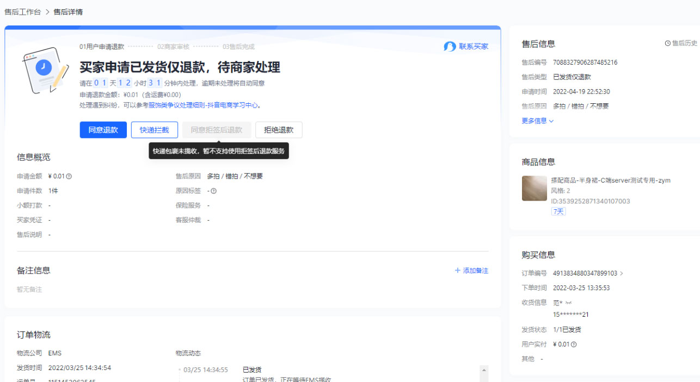
Task: Click the reveal icon beside masked recipient name
Action: pyautogui.click(x=568, y=302)
